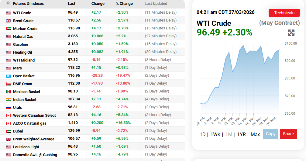Click the flag icon beside Louisiana Light
Screen dimensions: 306x161
(8, 147)
